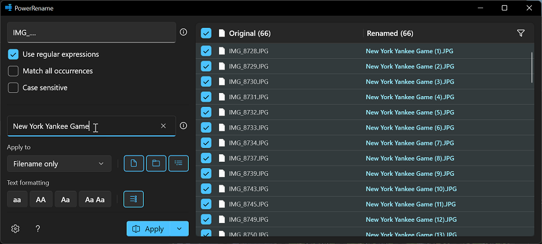Open the filter icon in header
Screen dimensions: 542x244
(521, 33)
